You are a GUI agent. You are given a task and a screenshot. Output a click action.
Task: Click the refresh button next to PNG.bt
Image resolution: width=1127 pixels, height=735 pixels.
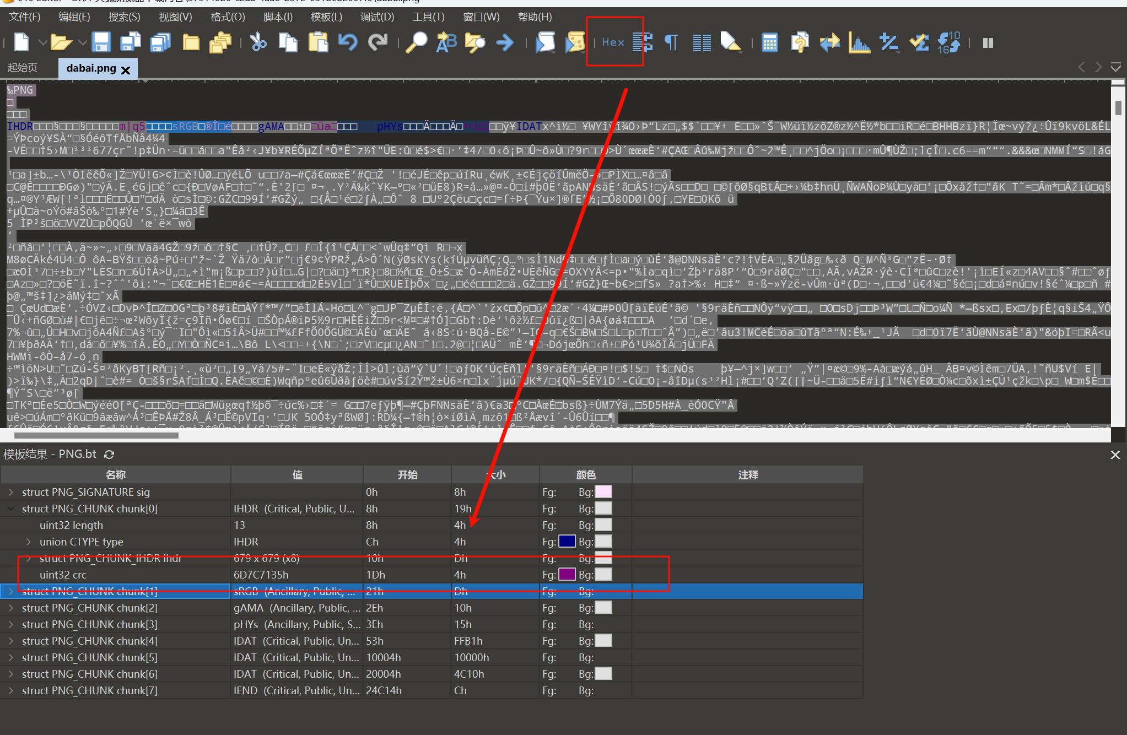pos(109,455)
